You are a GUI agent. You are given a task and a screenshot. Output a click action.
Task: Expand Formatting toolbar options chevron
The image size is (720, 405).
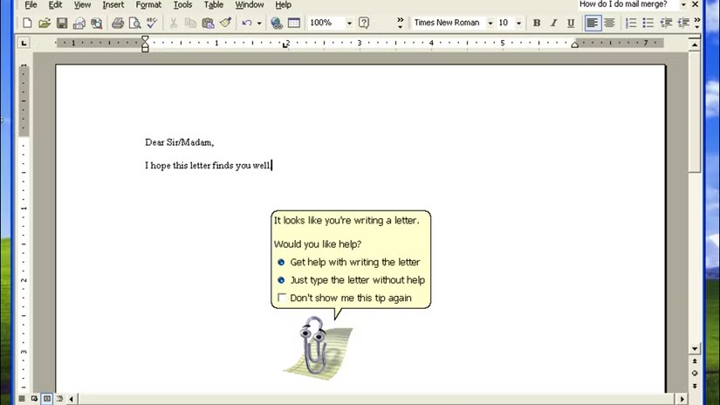pyautogui.click(x=697, y=23)
